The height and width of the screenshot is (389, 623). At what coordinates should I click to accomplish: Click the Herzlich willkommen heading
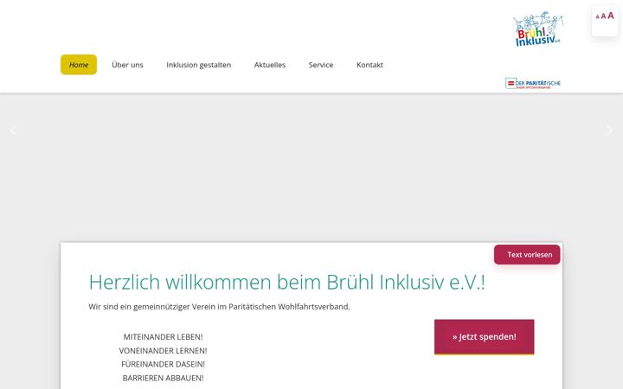coord(287,282)
